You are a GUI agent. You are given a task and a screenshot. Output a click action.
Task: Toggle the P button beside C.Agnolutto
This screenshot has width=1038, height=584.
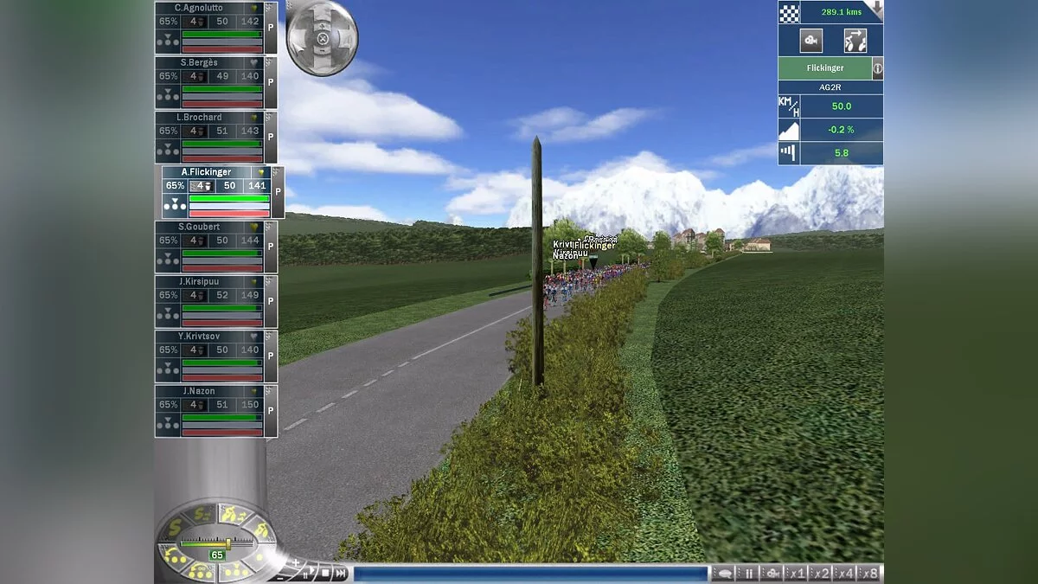pyautogui.click(x=271, y=27)
